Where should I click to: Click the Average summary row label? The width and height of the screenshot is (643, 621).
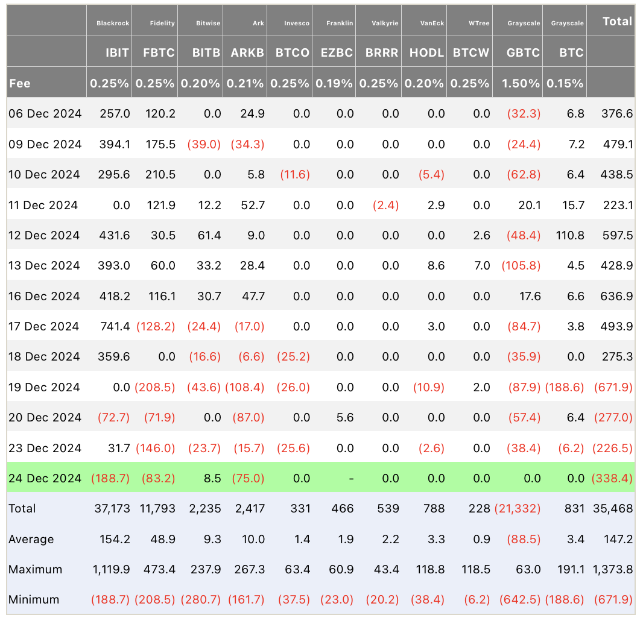[x=31, y=540]
